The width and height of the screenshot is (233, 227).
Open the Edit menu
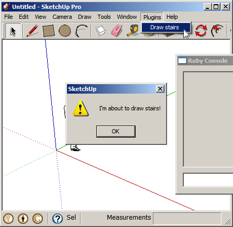pyautogui.click(x=24, y=17)
